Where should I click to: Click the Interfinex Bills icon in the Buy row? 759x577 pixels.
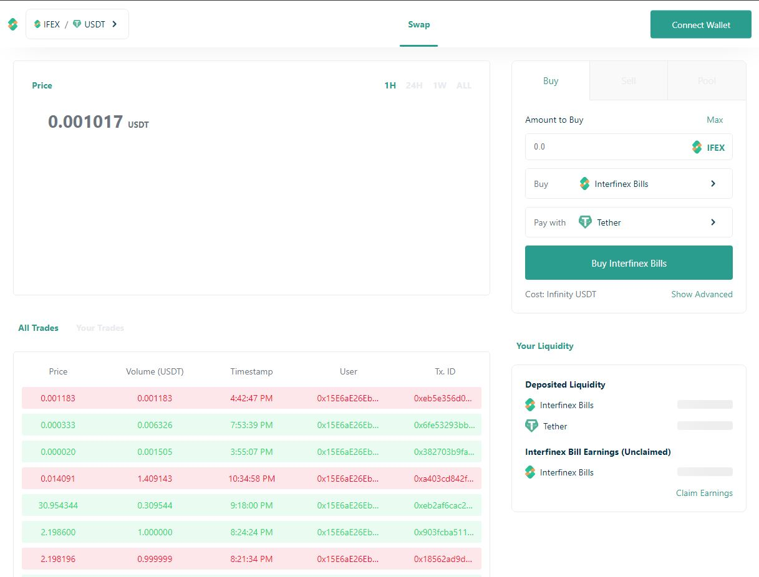tap(584, 184)
